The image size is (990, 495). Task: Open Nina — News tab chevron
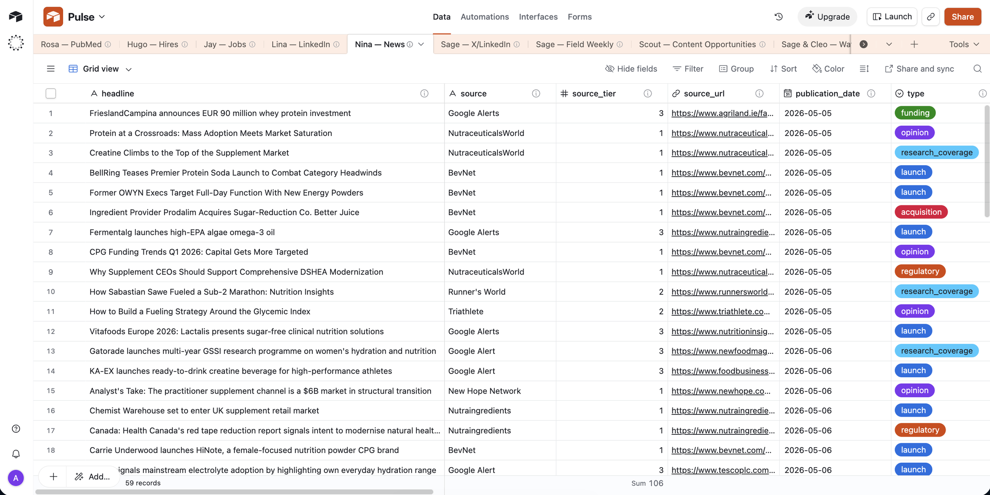tap(421, 44)
